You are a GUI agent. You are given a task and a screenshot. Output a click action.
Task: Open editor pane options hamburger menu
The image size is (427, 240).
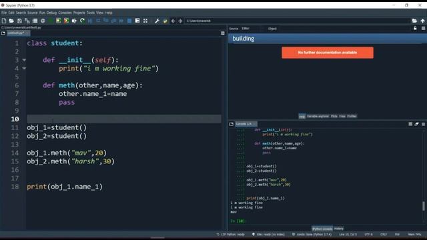tap(223, 33)
